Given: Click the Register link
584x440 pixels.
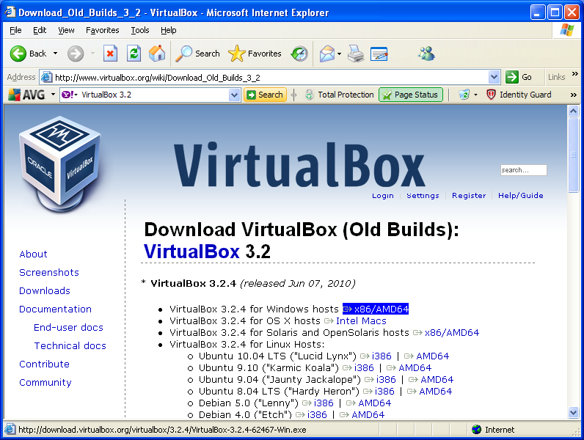Looking at the screenshot, I should pos(469,195).
